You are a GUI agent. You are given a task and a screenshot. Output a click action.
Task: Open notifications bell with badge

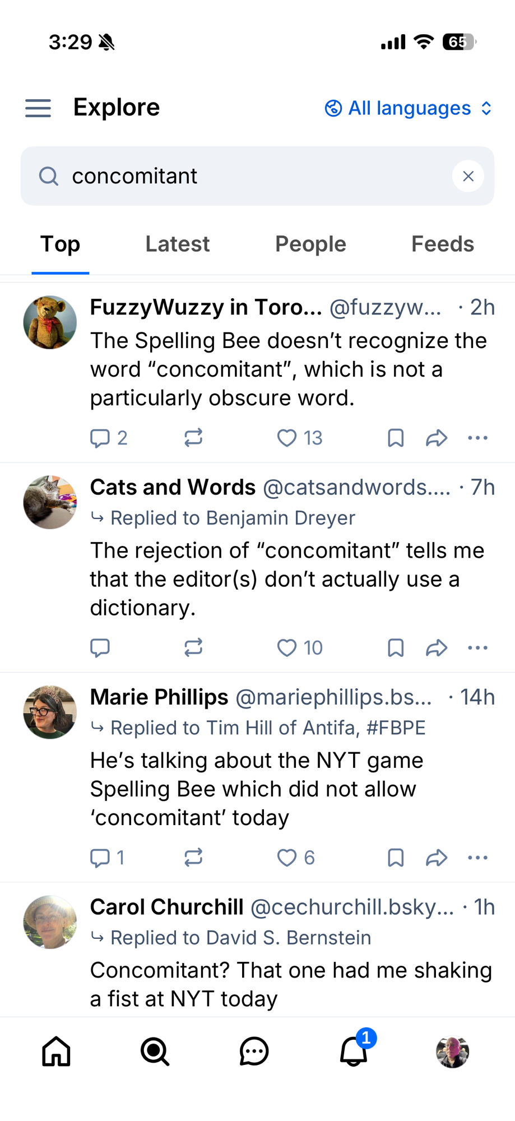coord(354,1051)
